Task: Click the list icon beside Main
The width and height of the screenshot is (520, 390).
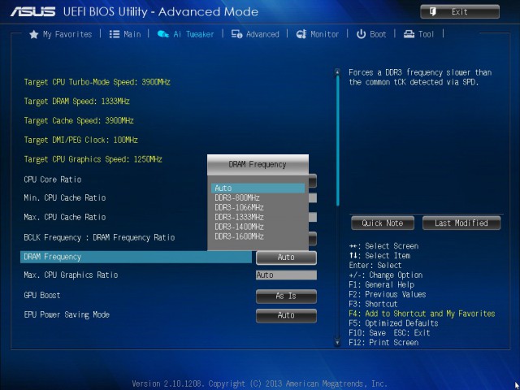Action: pos(115,34)
